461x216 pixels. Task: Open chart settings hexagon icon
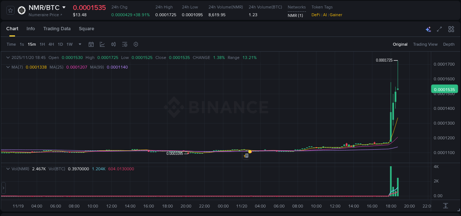pyautogui.click(x=136, y=44)
